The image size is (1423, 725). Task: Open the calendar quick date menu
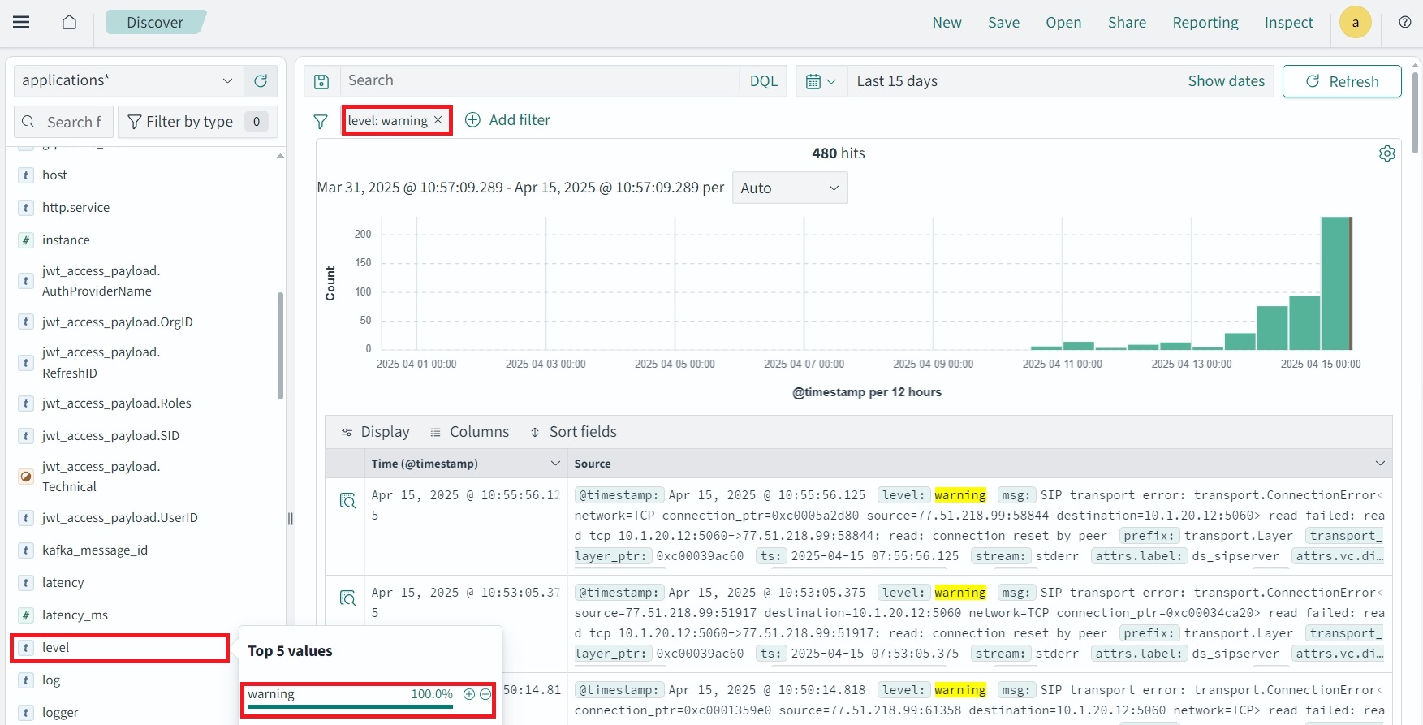(x=821, y=81)
